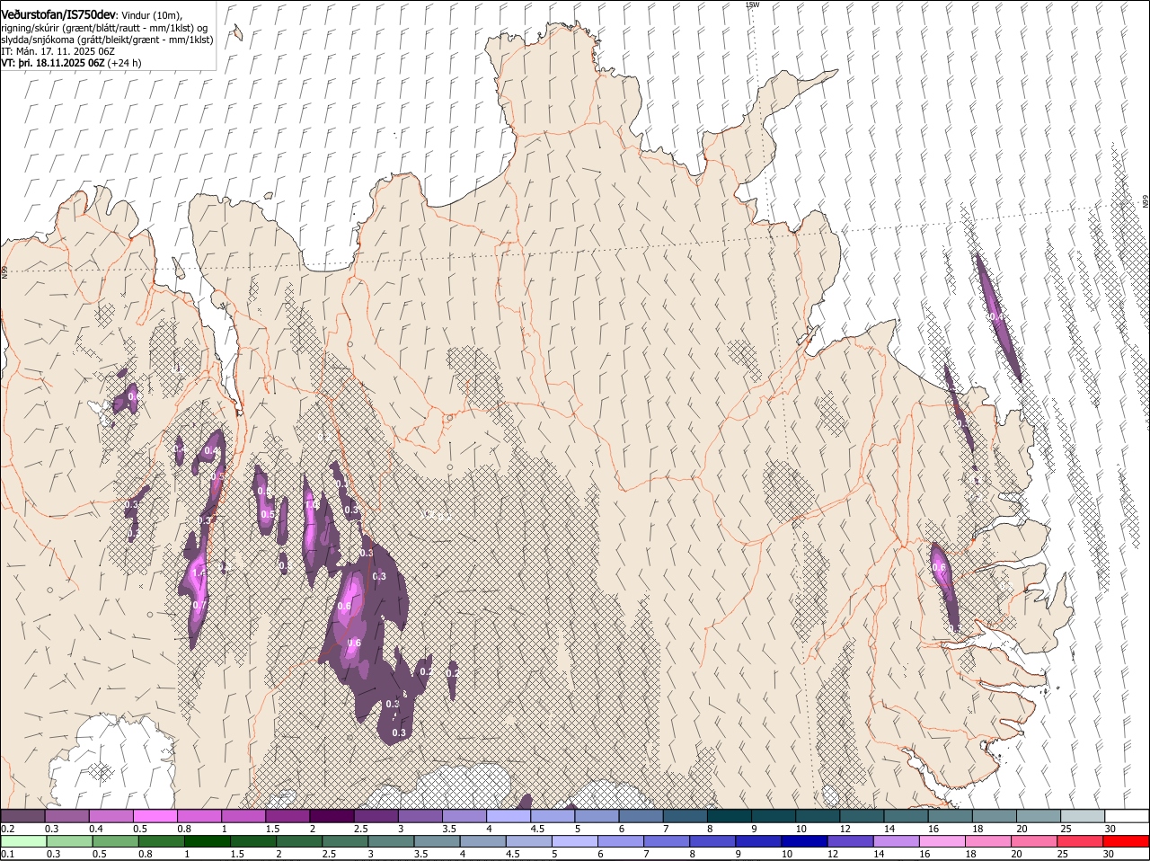Image resolution: width=1150 pixels, height=861 pixels.
Task: Select the 'Vindur (10m)' header text
Action: [153, 16]
